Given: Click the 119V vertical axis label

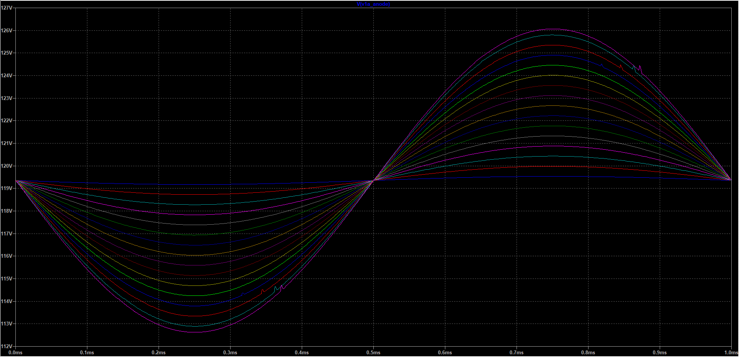Looking at the screenshot, I should click(x=6, y=189).
